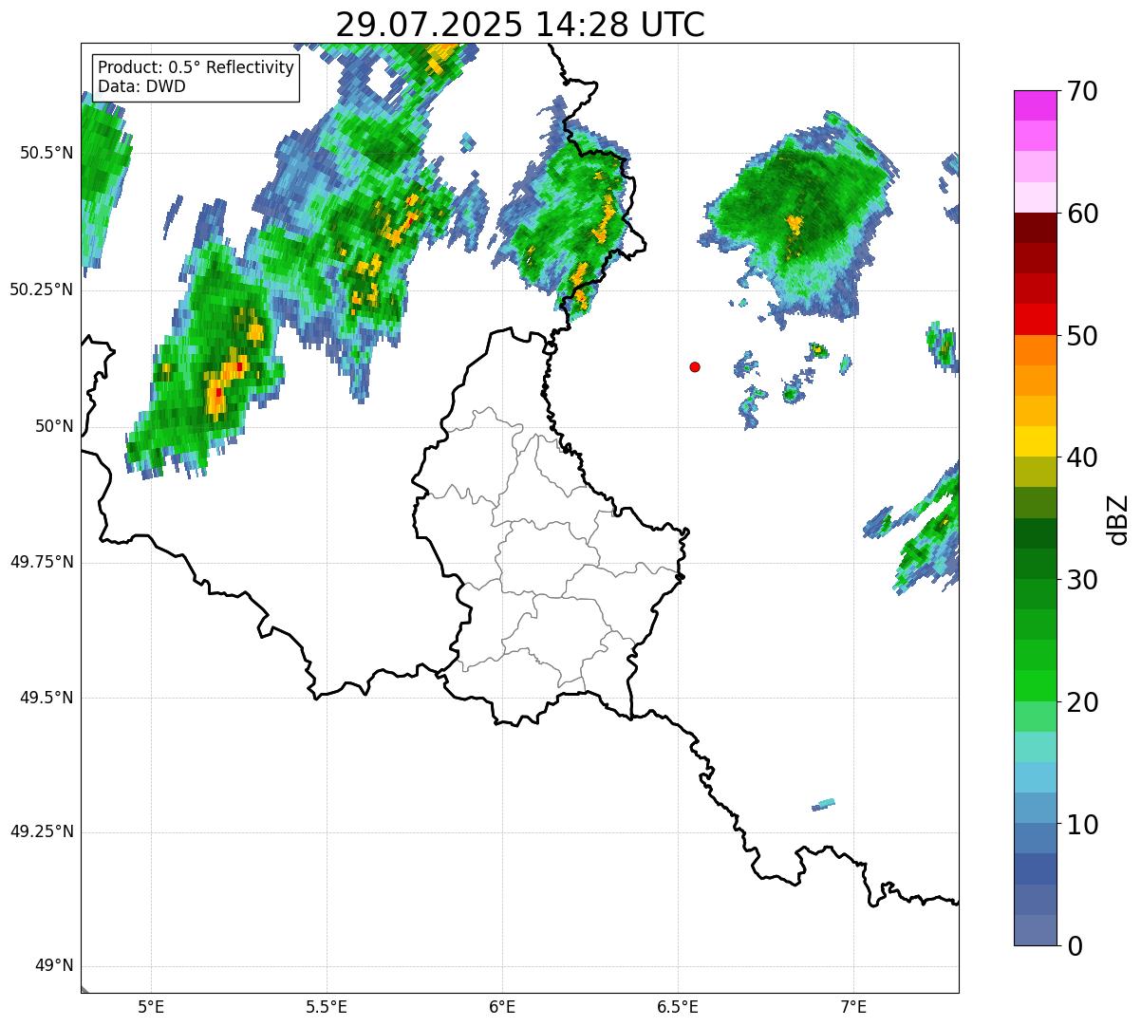Image resolution: width=1141 pixels, height=1026 pixels.
Task: Click the 50°N latitude label
Action: [x=54, y=426]
